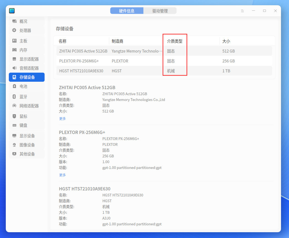The height and width of the screenshot is (238, 289).
Task: Click the Yangtze Memory Technologies Co.,Ltd value
Action: pyautogui.click(x=133, y=100)
